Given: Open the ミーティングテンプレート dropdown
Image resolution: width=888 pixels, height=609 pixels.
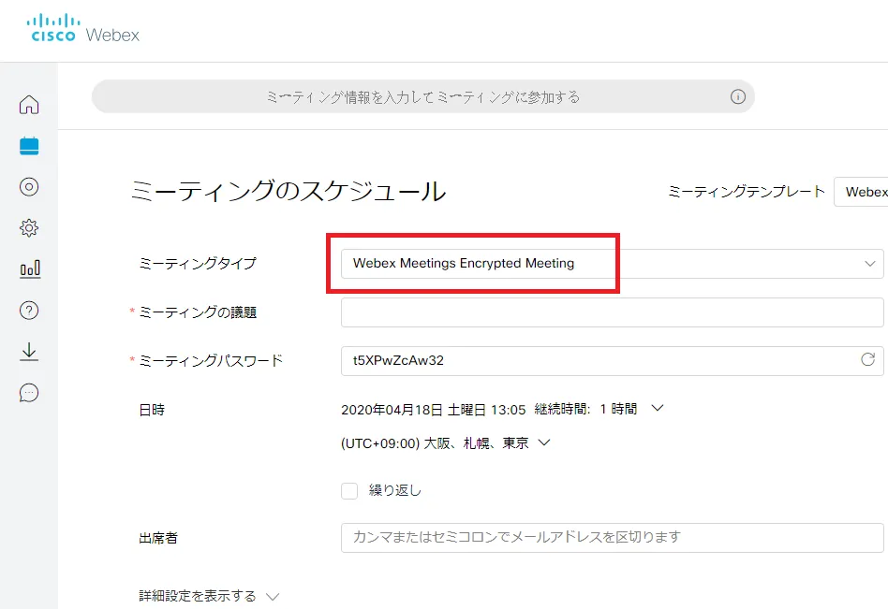Looking at the screenshot, I should tap(861, 192).
